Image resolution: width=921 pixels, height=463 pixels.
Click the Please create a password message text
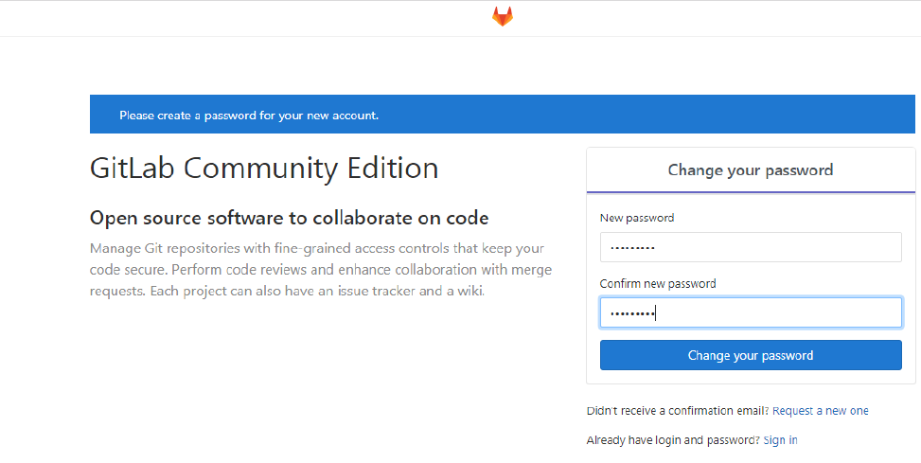[x=249, y=116]
